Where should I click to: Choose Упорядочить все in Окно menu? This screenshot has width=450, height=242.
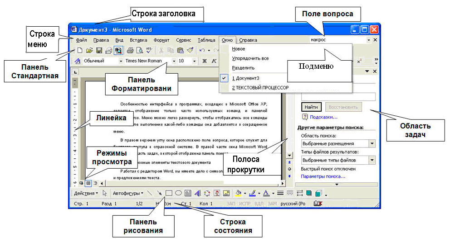point(250,58)
